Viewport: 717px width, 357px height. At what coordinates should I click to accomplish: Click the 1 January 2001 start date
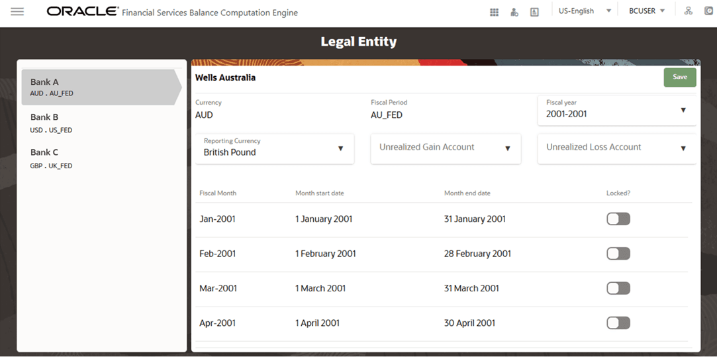(x=324, y=219)
